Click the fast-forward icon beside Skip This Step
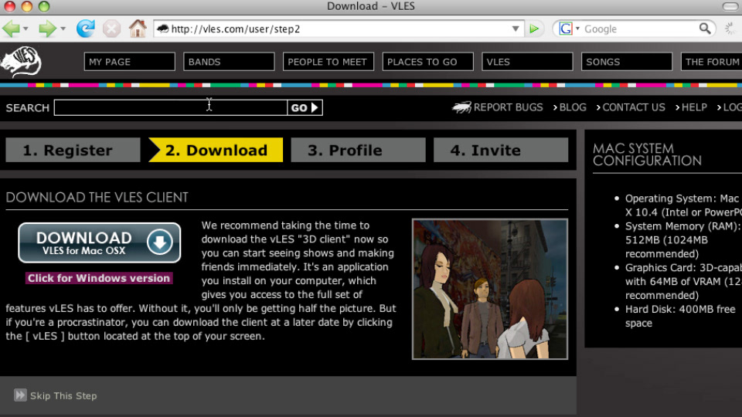This screenshot has height=417, width=742. pos(20,395)
